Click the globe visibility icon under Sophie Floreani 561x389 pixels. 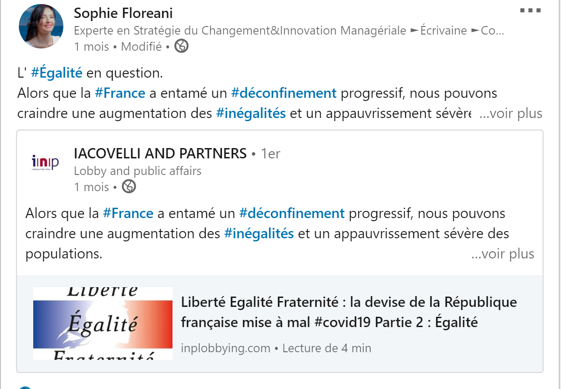[181, 46]
